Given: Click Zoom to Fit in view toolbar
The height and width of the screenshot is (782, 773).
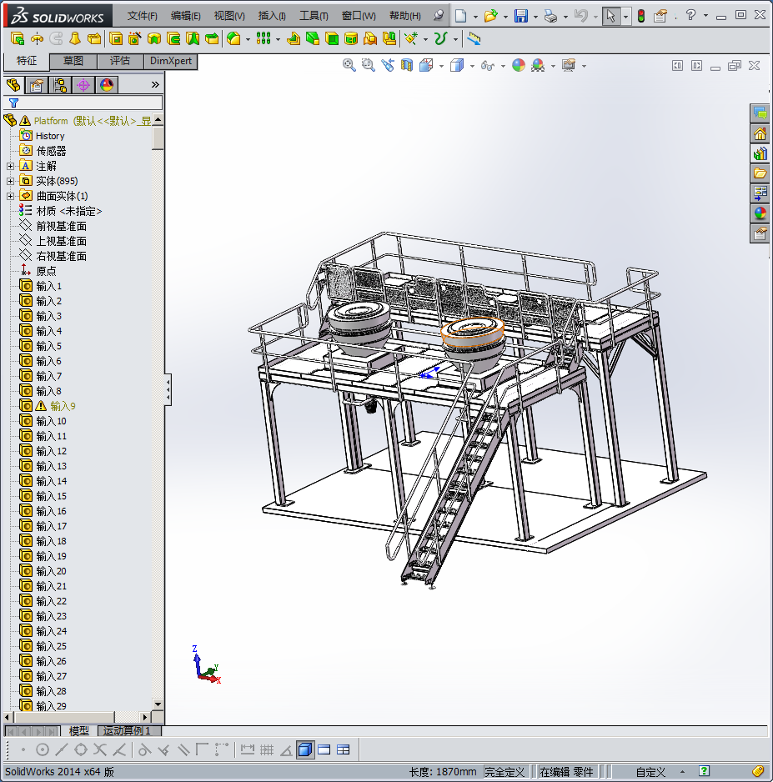Looking at the screenshot, I should 349,65.
